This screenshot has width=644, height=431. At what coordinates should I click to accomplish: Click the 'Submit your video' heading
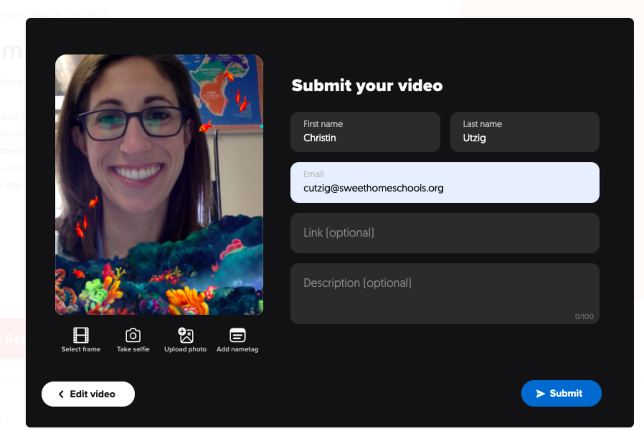click(x=367, y=86)
